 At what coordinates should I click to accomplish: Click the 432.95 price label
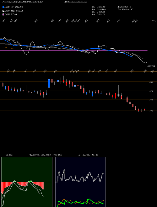(x=151, y=66)
